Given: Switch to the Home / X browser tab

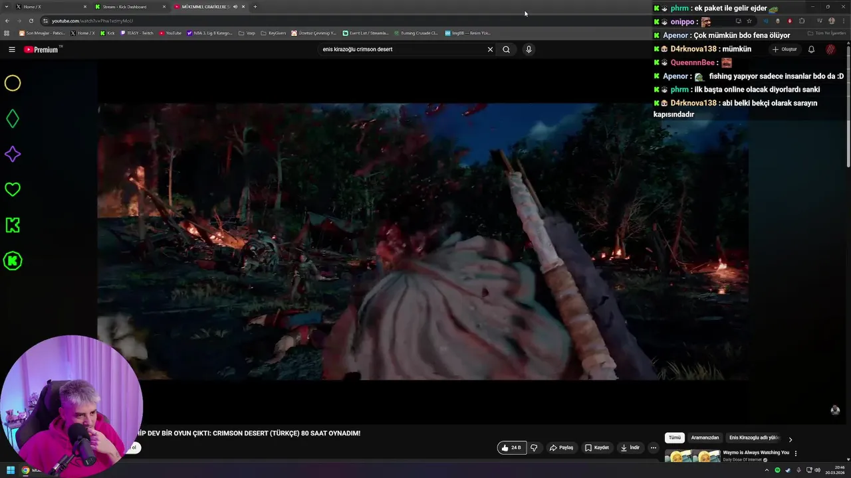Looking at the screenshot, I should [x=52, y=7].
